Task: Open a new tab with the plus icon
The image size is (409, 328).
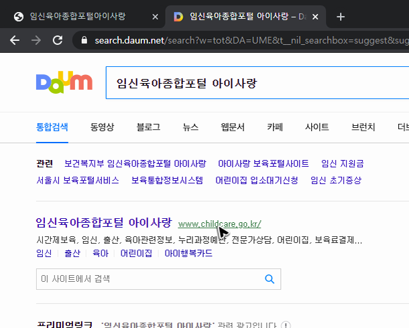Action: click(x=341, y=17)
